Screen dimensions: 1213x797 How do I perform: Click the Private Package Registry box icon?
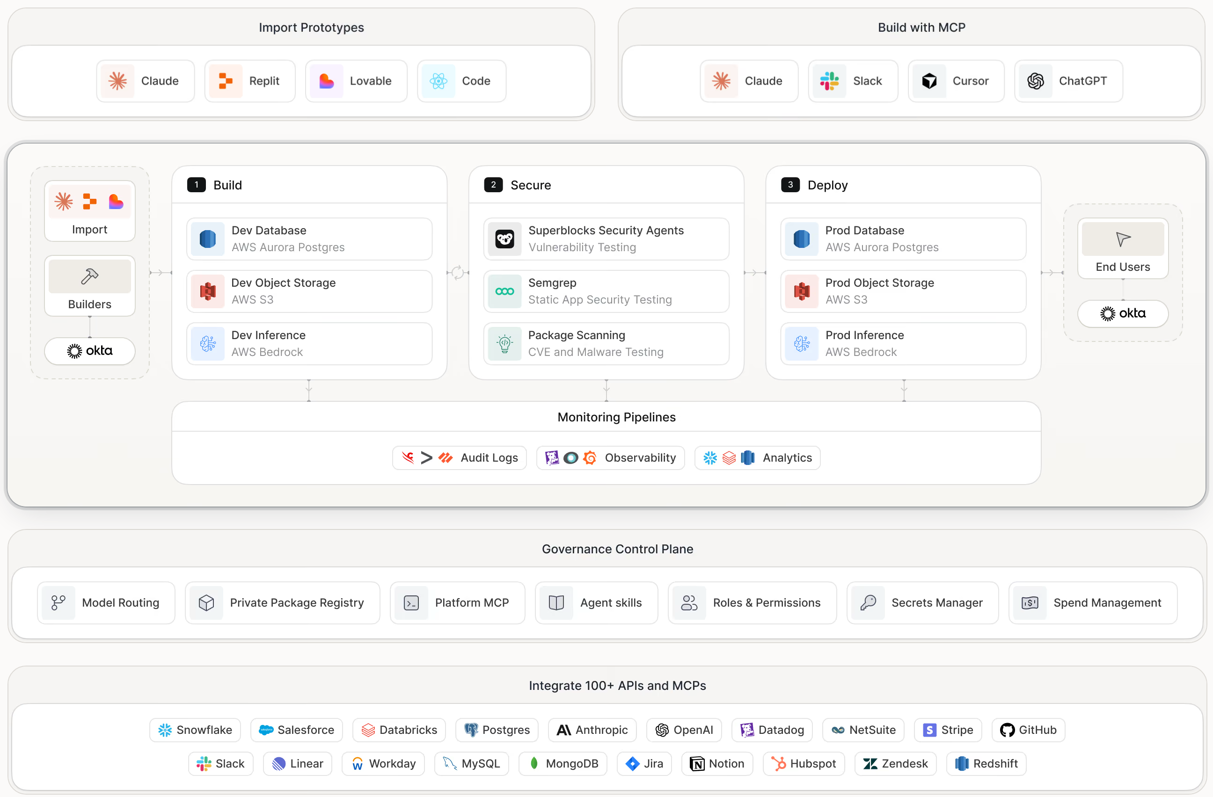(206, 603)
